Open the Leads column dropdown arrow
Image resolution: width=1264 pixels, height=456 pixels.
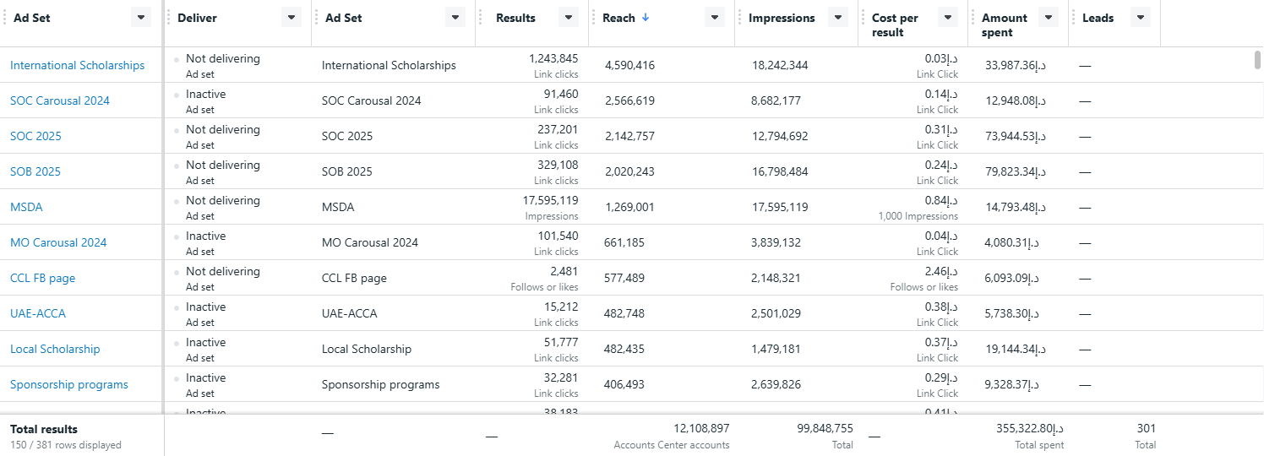(1140, 18)
